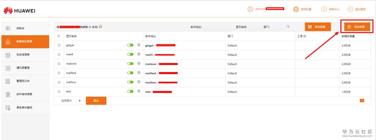
Task: Check the mail4 row checkbox
Action: pyautogui.click(x=59, y=54)
